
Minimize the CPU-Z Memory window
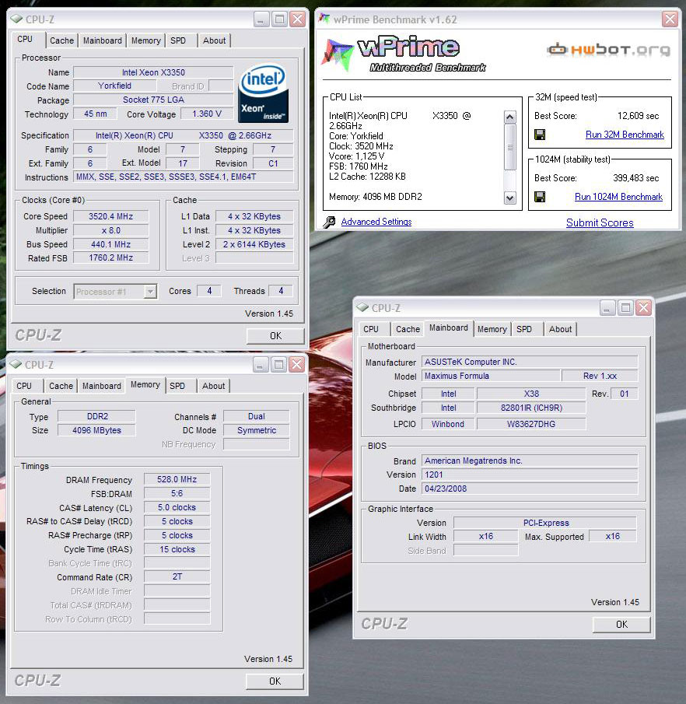coord(261,365)
